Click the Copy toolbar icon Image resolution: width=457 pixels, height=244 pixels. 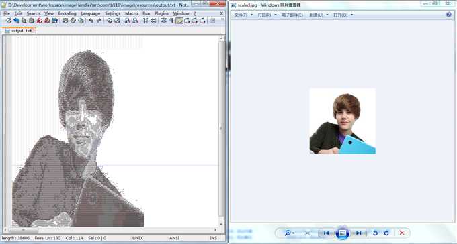tap(73, 21)
